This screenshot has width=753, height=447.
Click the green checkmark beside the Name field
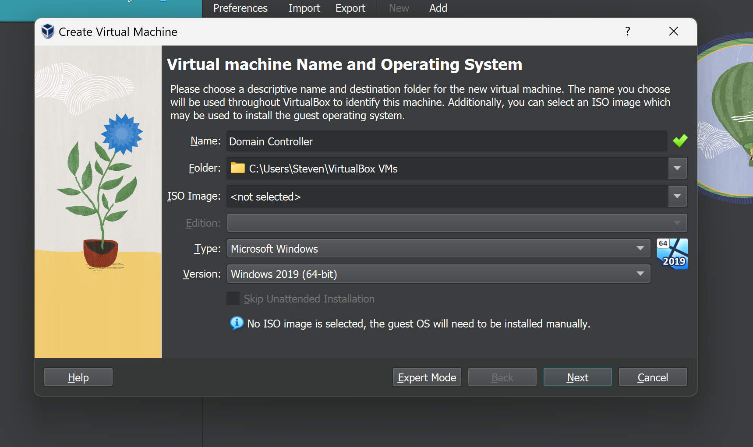680,141
